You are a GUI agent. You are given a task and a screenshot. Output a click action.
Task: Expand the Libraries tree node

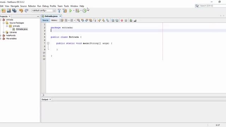pos(4,32)
